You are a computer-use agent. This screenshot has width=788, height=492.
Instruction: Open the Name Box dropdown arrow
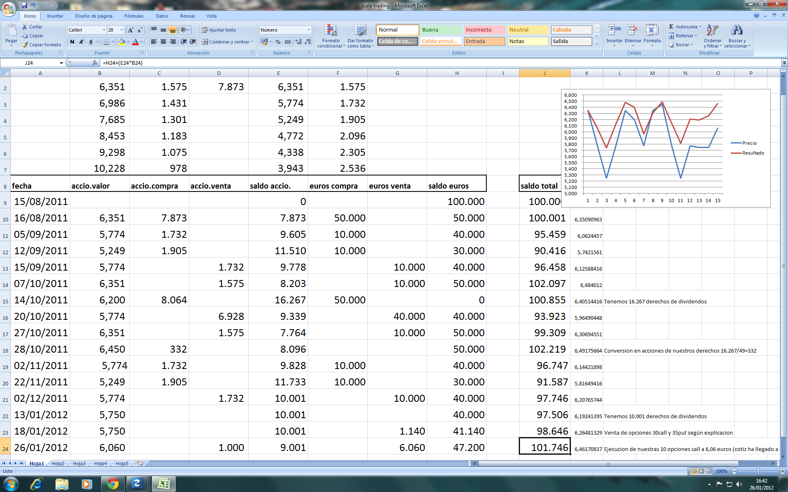(x=61, y=63)
